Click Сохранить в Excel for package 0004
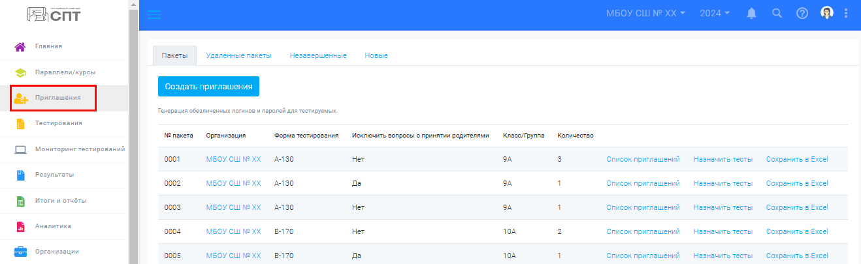The height and width of the screenshot is (264, 861). click(797, 231)
